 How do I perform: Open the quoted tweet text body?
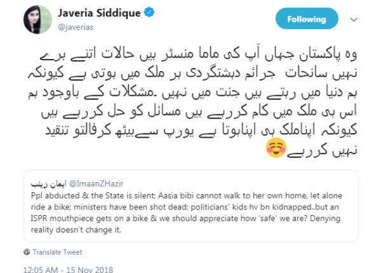tap(186, 213)
